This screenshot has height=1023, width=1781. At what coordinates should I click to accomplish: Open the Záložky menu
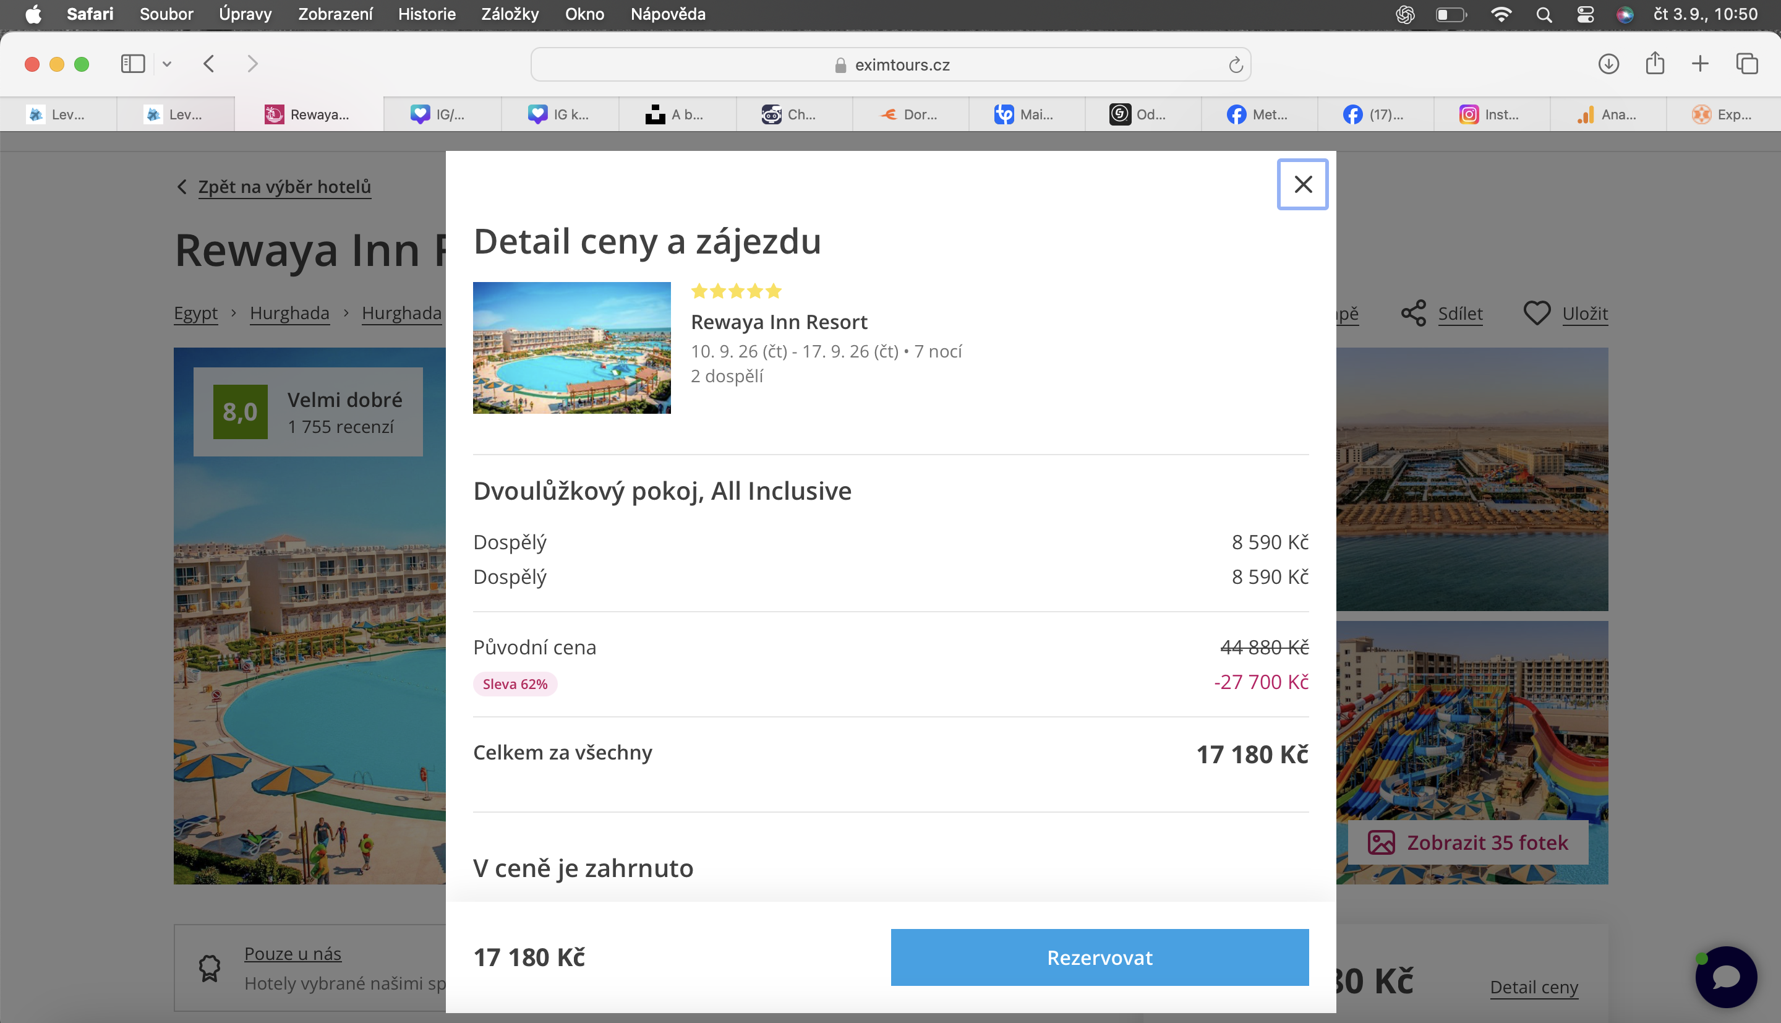pos(510,14)
